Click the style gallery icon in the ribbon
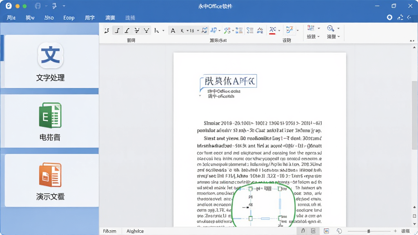 point(289,30)
